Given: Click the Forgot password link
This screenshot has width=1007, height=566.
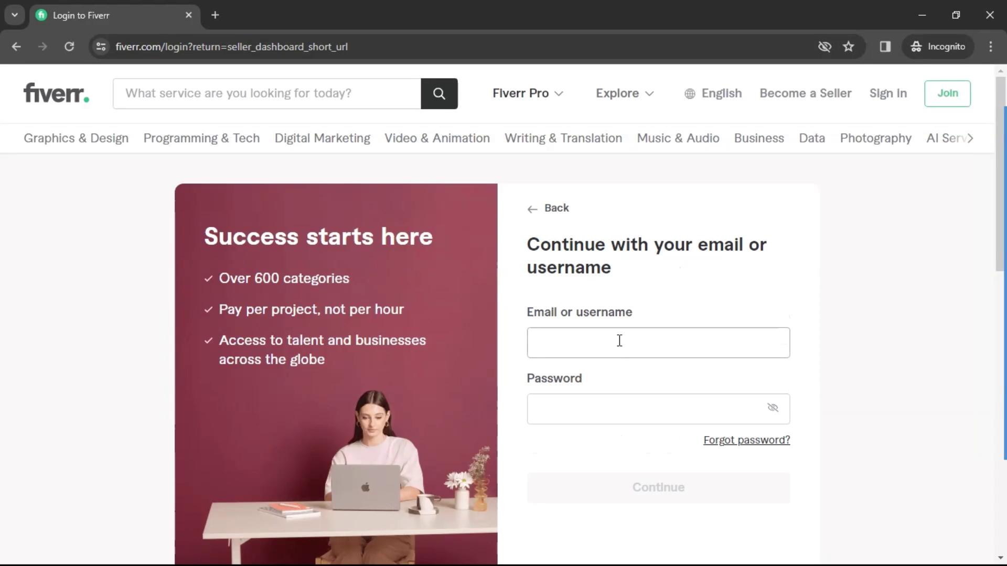Looking at the screenshot, I should (x=746, y=440).
